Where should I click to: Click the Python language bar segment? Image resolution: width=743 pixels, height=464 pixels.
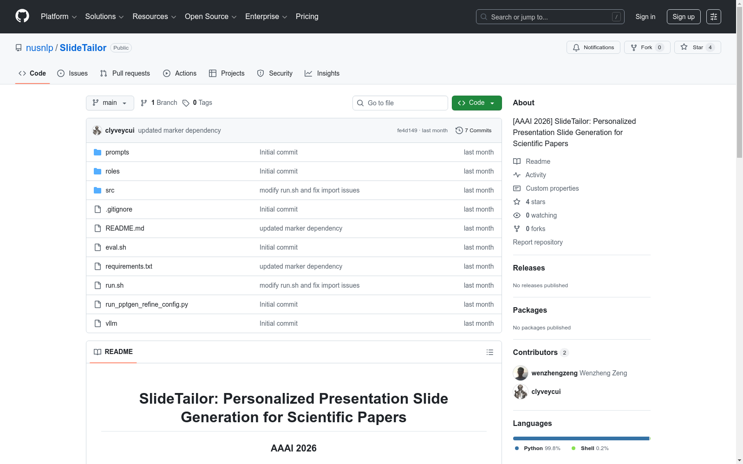(x=581, y=438)
